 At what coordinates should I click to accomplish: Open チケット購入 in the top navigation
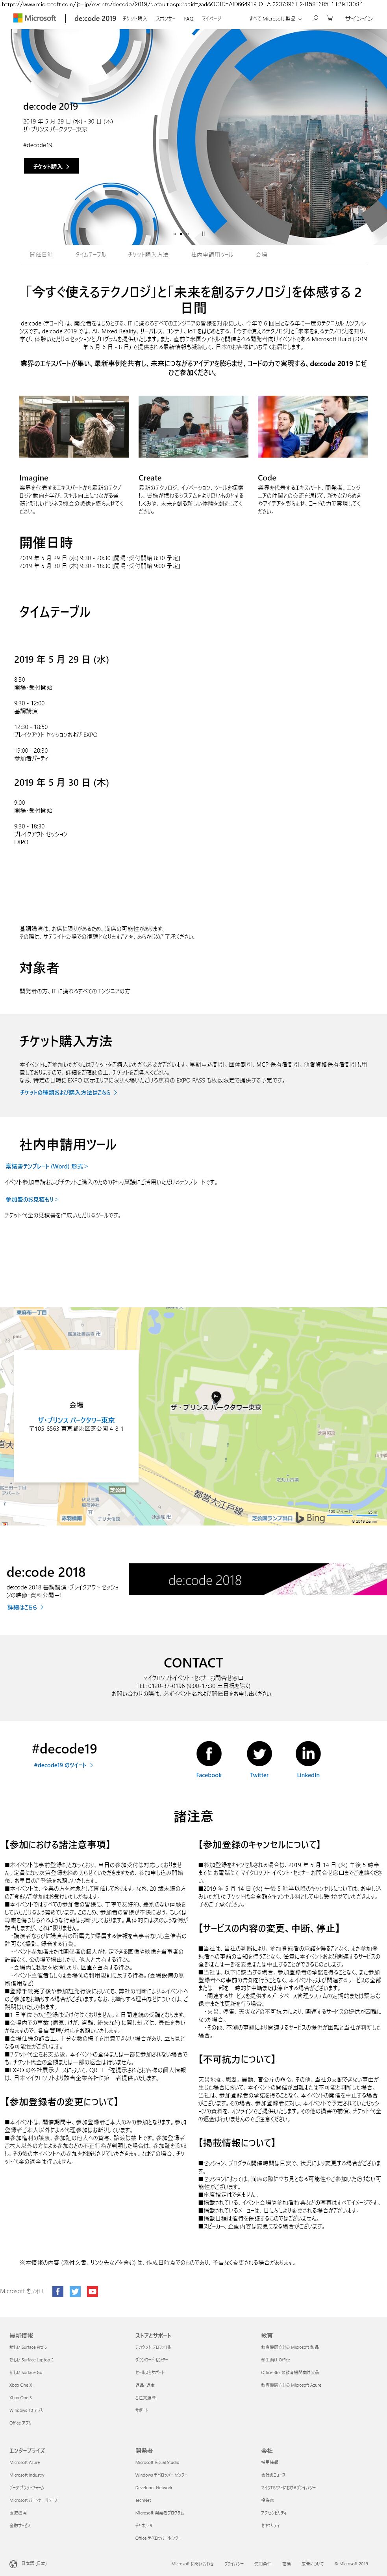click(135, 18)
